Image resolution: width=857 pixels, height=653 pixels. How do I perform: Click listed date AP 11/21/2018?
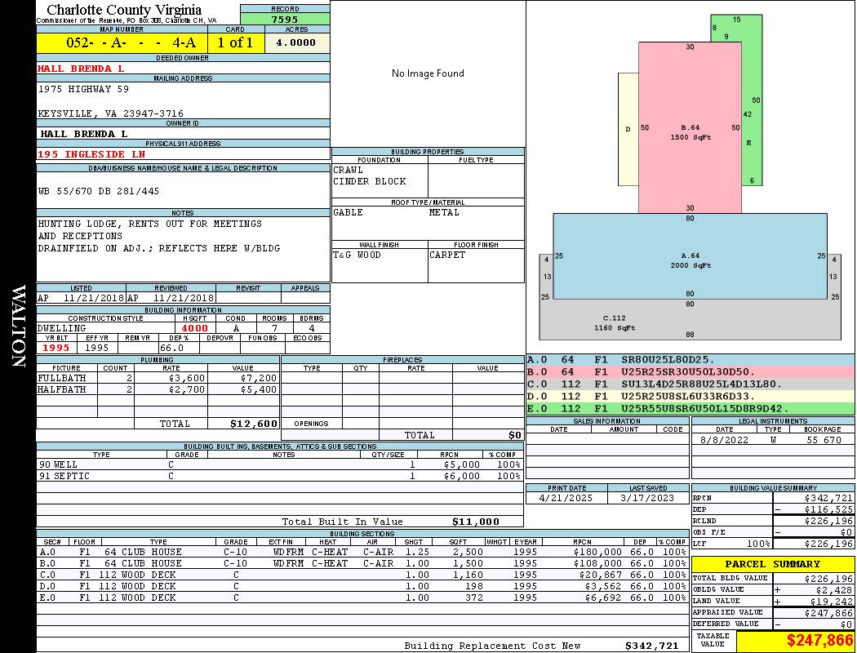[x=81, y=299]
